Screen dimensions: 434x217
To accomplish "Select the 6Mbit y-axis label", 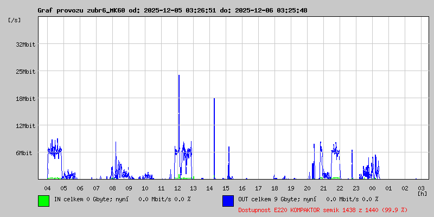I will pyautogui.click(x=24, y=153).
